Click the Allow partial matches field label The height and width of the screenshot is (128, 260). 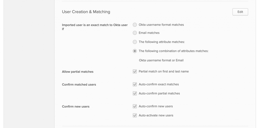pyautogui.click(x=78, y=72)
